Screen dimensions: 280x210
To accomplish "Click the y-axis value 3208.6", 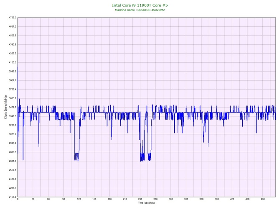I will (x=13, y=125).
